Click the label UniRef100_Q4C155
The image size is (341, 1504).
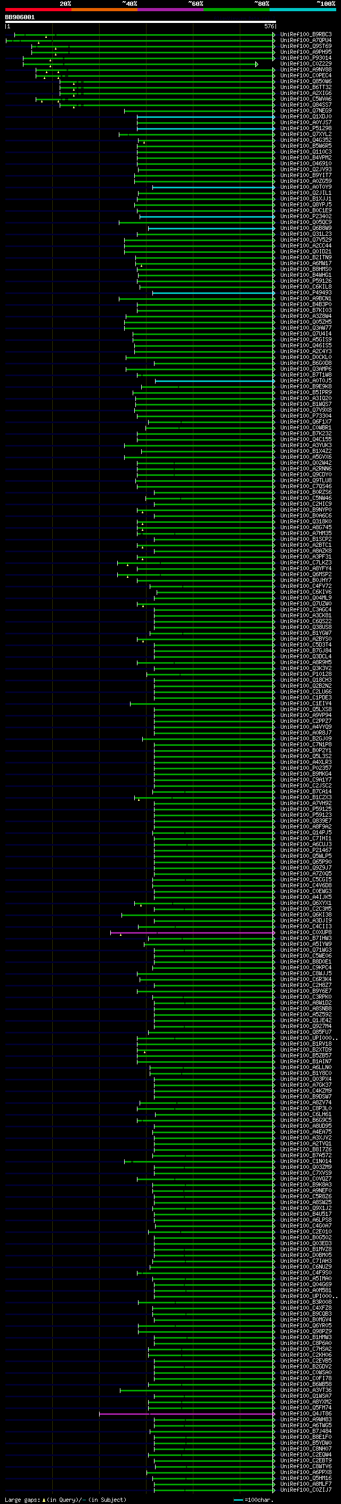(306, 440)
